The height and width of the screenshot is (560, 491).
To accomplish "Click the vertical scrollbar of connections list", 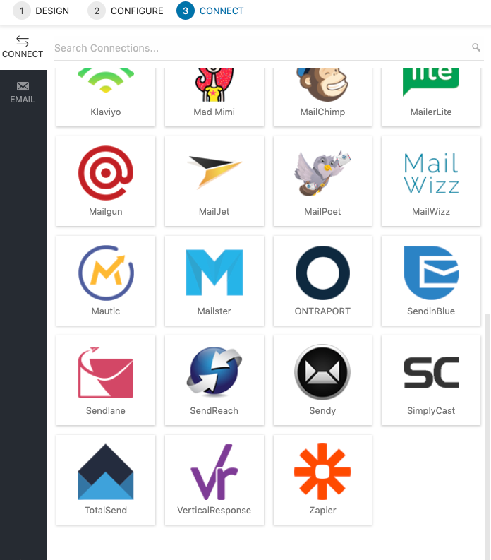I will 487,436.
